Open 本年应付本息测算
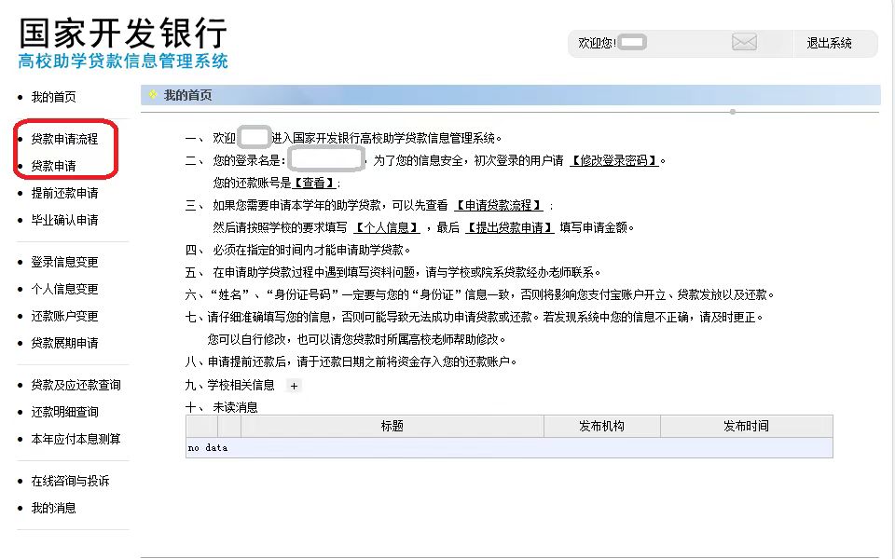 [x=76, y=439]
